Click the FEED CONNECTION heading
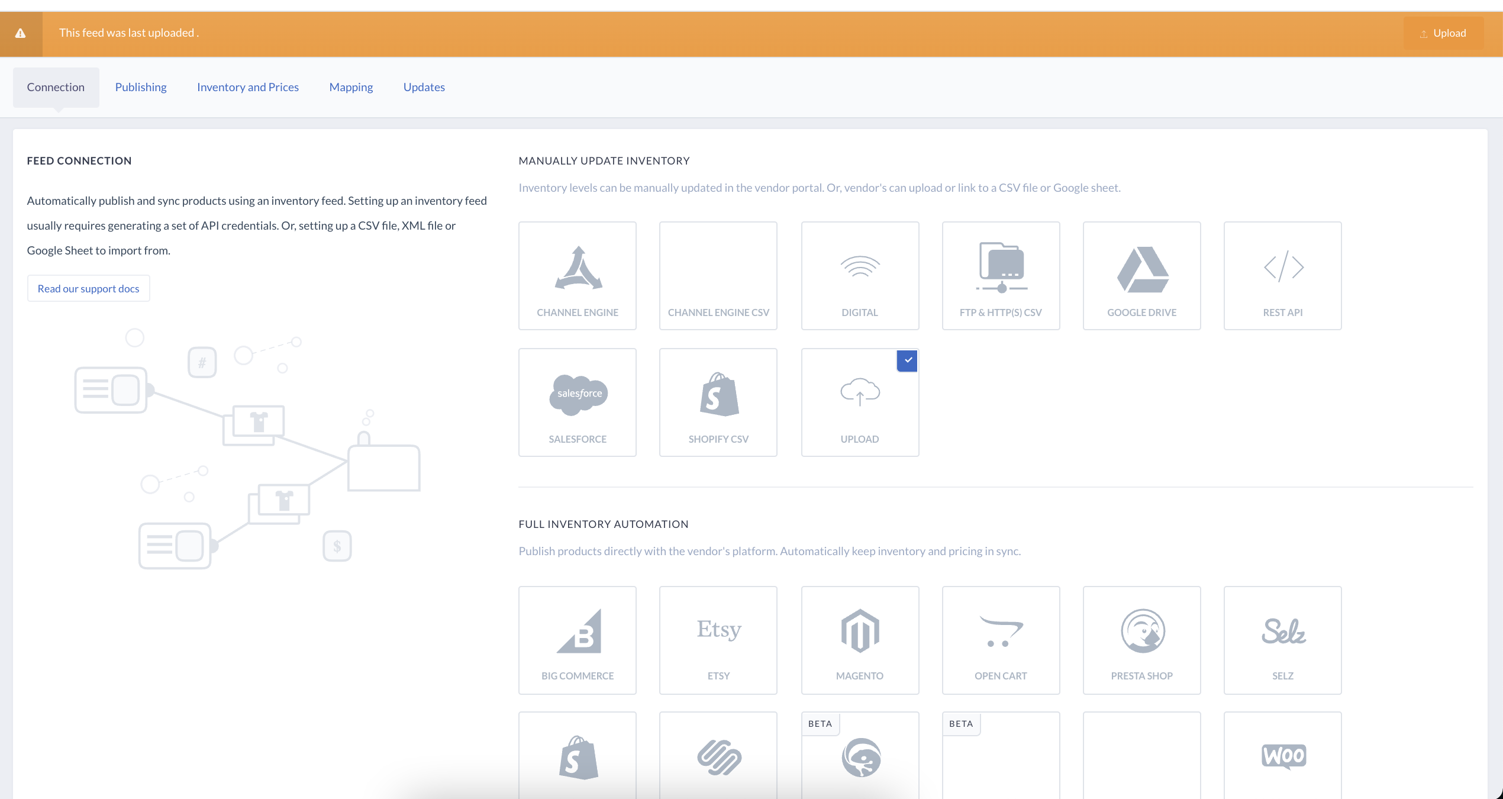The width and height of the screenshot is (1503, 799). [x=79, y=160]
